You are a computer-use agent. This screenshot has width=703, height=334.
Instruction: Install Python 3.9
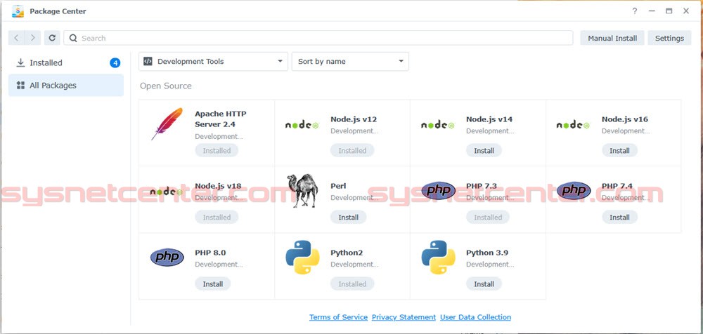[484, 284]
